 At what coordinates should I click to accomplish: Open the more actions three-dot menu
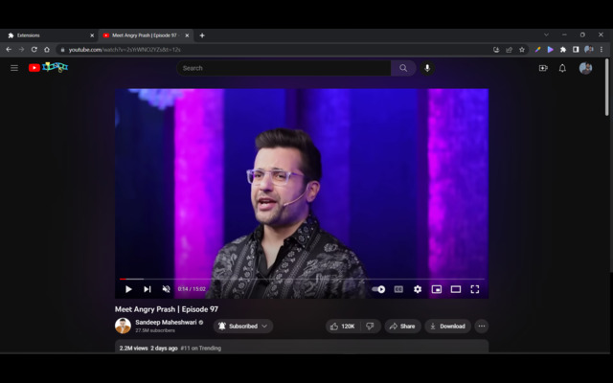(481, 327)
